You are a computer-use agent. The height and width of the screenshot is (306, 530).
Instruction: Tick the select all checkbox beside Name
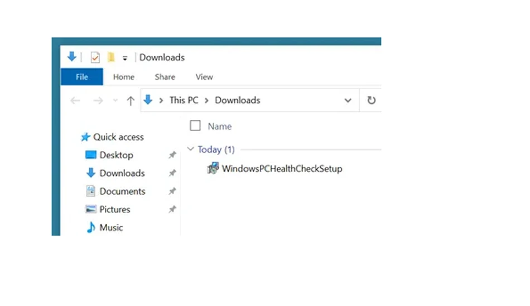pyautogui.click(x=195, y=125)
